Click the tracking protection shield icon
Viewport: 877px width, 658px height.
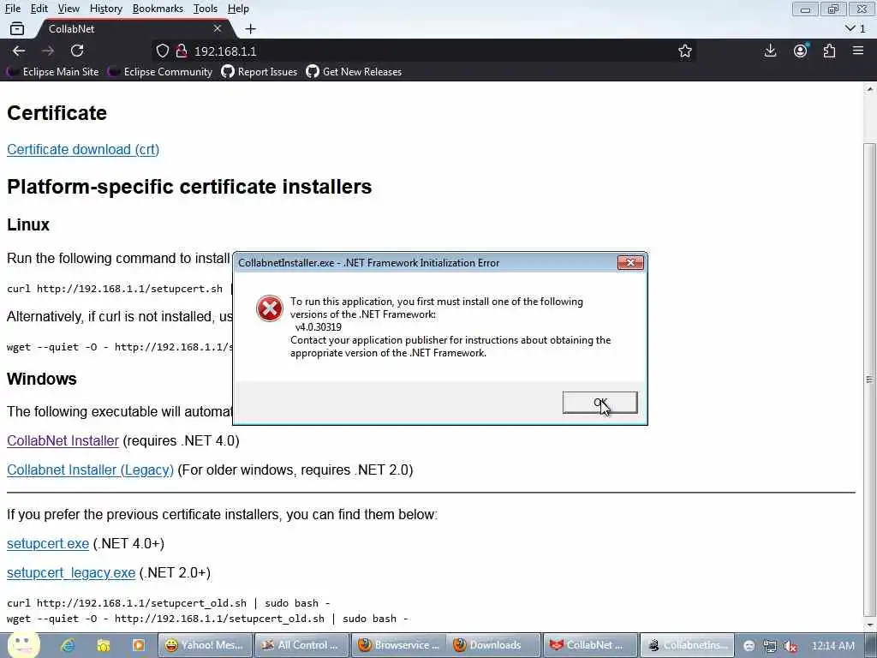tap(162, 51)
